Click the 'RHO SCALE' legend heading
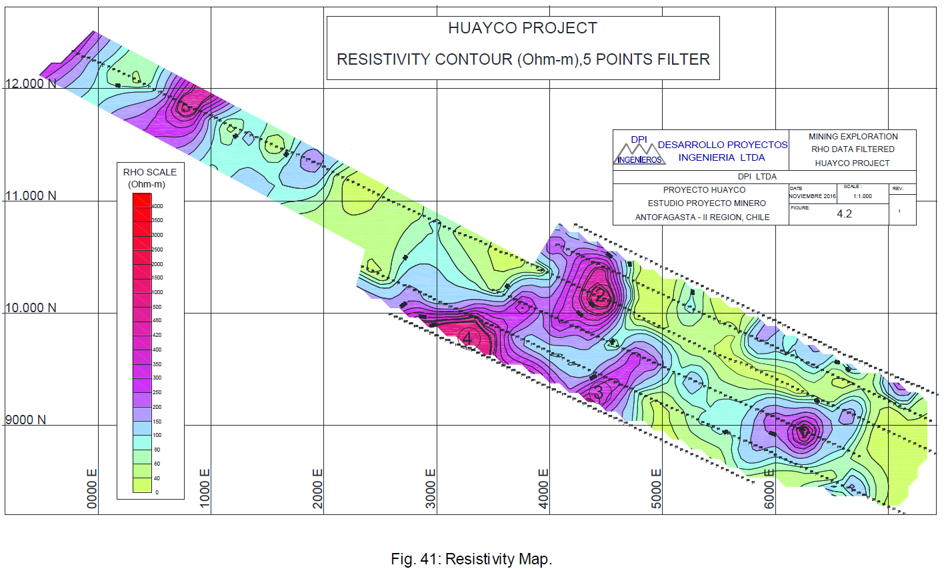The height and width of the screenshot is (569, 946). pyautogui.click(x=150, y=172)
